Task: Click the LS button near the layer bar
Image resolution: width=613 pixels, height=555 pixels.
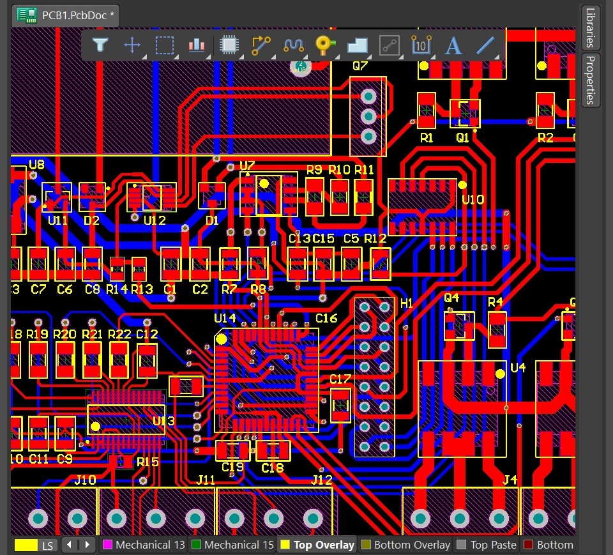Action: pyautogui.click(x=47, y=545)
